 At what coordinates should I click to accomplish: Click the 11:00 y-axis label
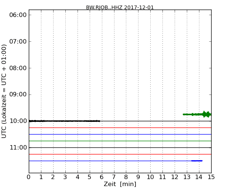18,148
